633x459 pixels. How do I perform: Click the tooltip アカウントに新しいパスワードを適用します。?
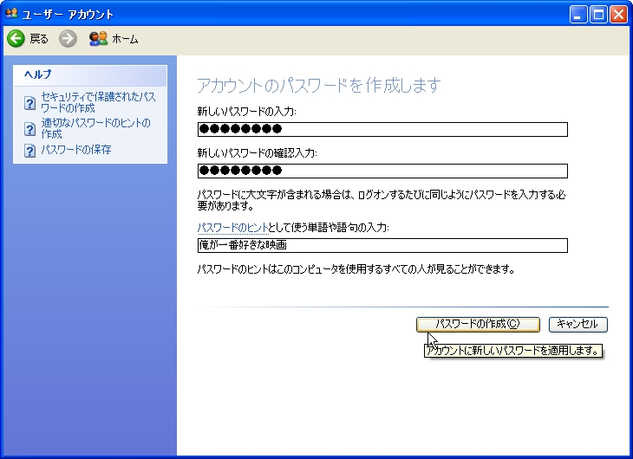tap(513, 351)
